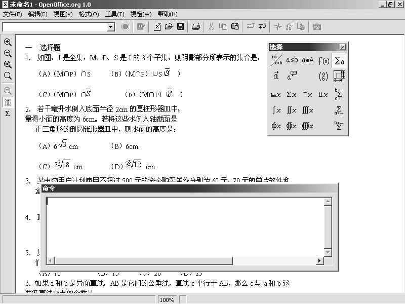The image size is (405, 304).
Task: Insert the triple integral symbol
Action: coord(308,110)
